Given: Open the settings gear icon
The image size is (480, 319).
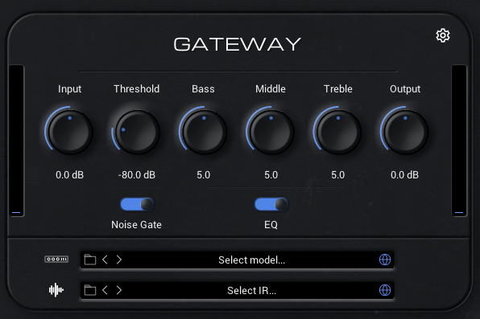Looking at the screenshot, I should click(x=443, y=35).
